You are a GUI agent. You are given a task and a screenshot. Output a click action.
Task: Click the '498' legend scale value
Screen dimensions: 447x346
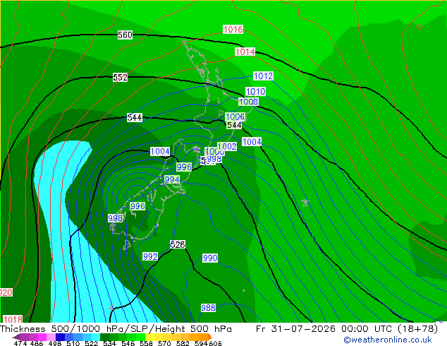[55, 343]
